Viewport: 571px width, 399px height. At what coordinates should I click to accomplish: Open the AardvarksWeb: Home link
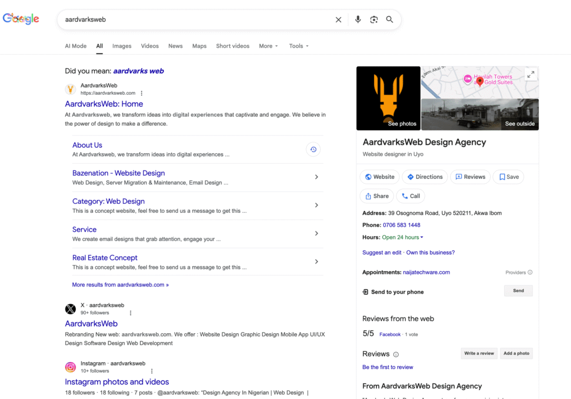tap(104, 104)
